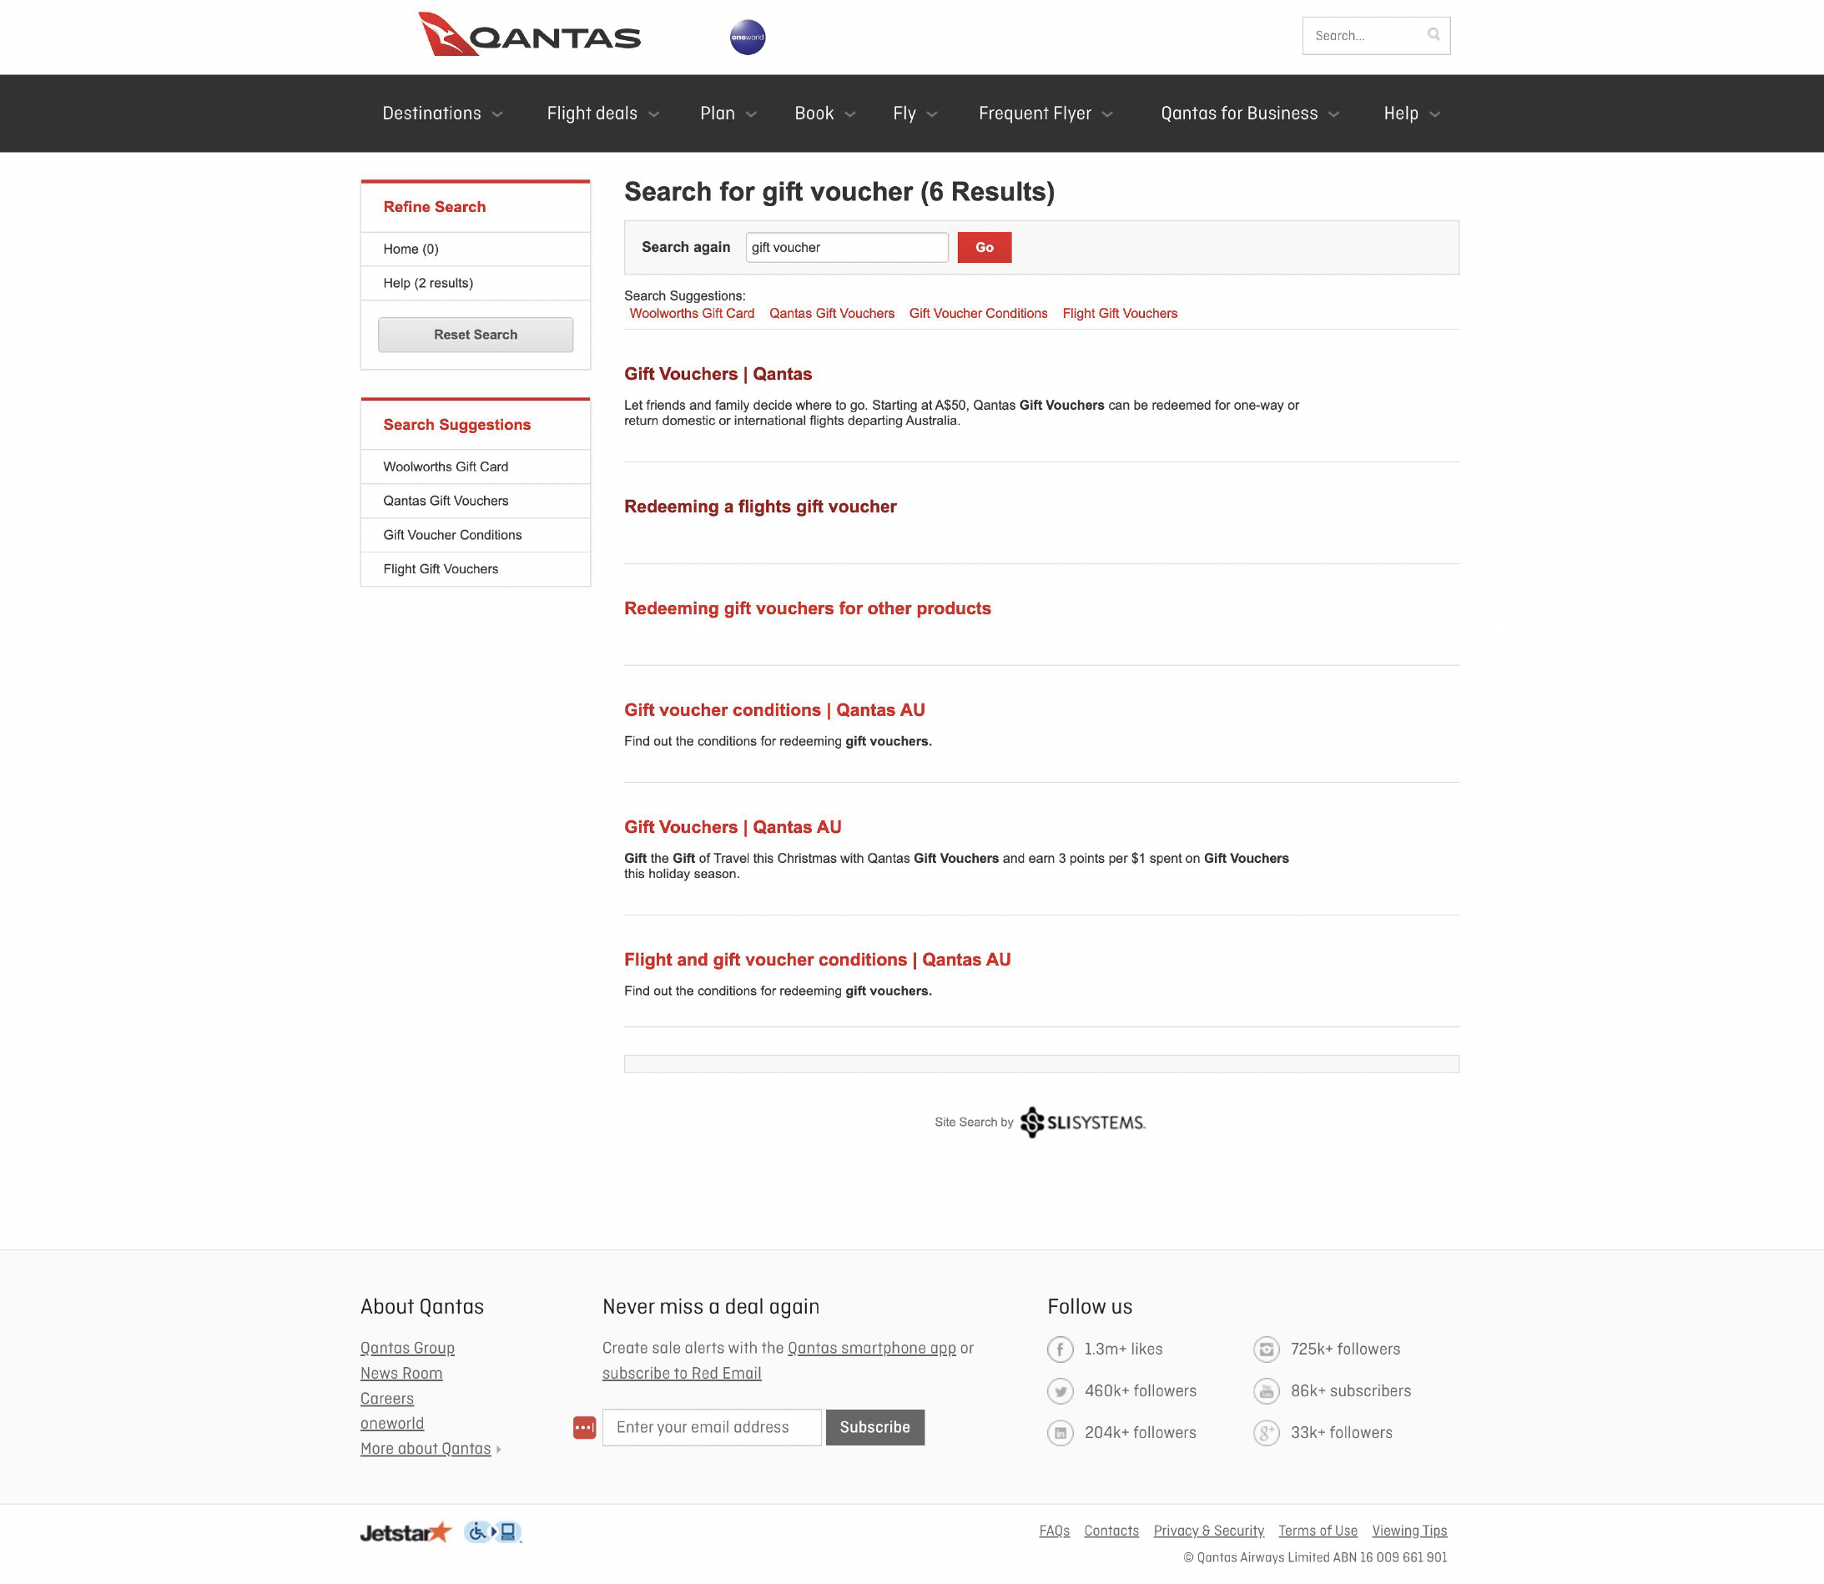
Task: Open the Book dropdown menu
Action: tap(825, 114)
